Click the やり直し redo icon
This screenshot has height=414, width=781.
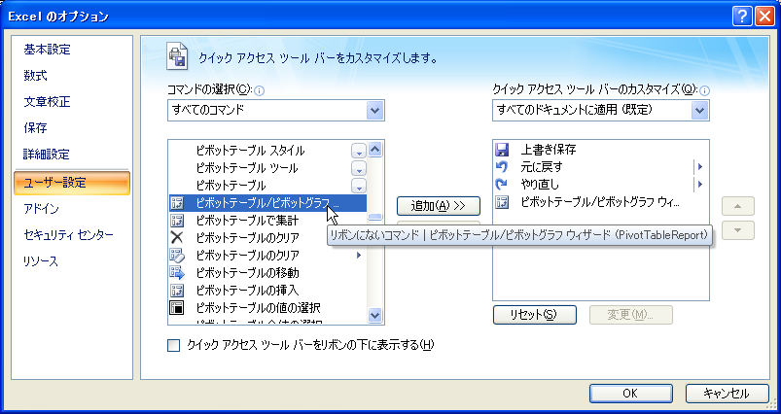[x=502, y=184]
